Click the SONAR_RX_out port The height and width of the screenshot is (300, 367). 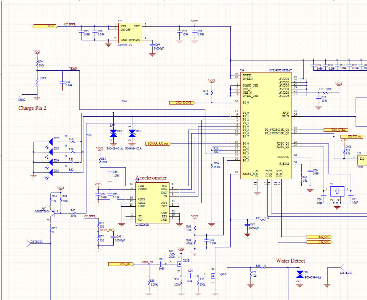click(x=158, y=143)
